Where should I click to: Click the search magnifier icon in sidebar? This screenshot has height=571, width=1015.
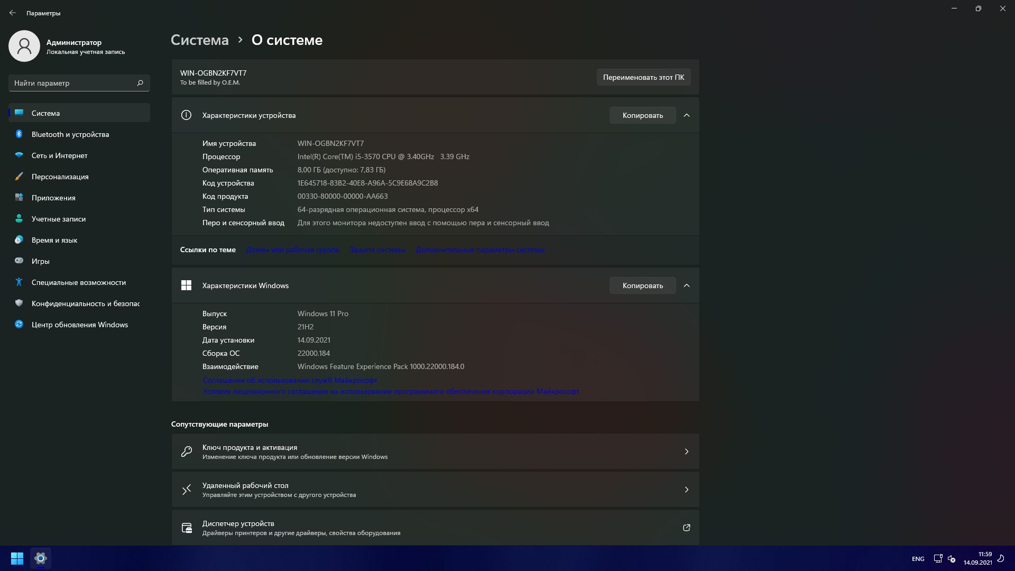(x=140, y=83)
